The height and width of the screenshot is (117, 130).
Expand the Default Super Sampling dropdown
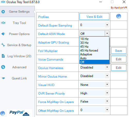tap(107, 25)
